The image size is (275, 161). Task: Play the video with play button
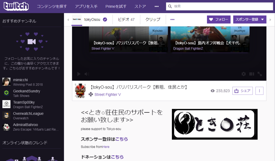pos(79,74)
